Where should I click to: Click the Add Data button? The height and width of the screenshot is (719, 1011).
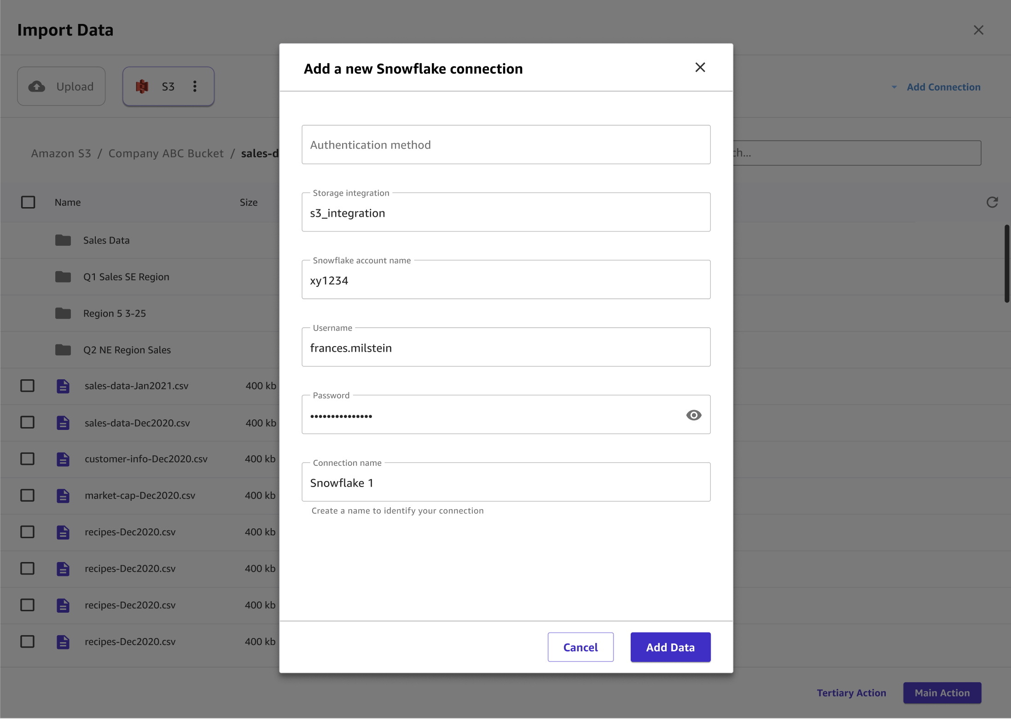670,647
